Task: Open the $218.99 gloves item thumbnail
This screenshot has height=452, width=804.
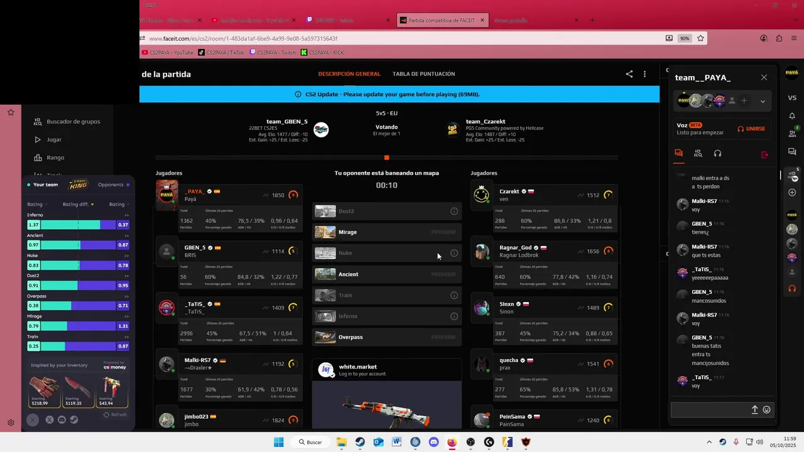Action: [x=45, y=390]
